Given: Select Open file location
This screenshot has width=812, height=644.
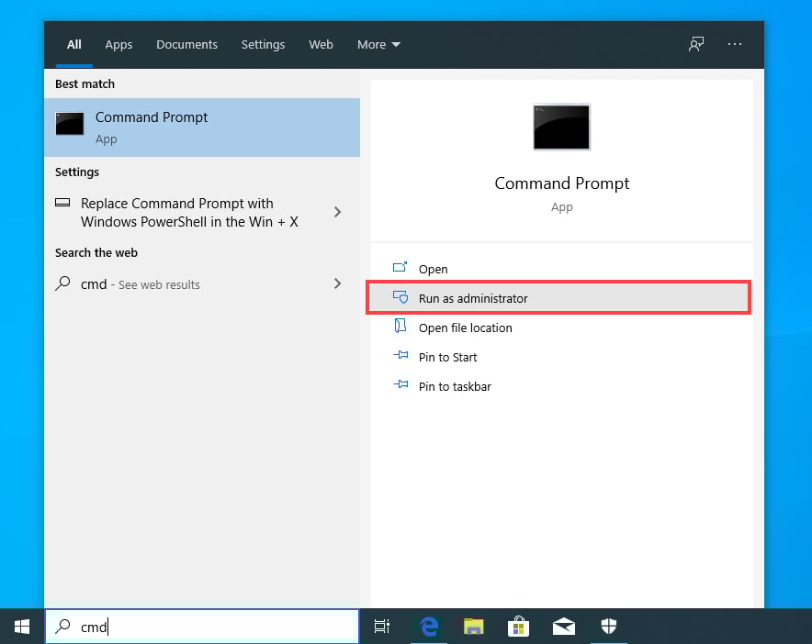Looking at the screenshot, I should tap(465, 328).
